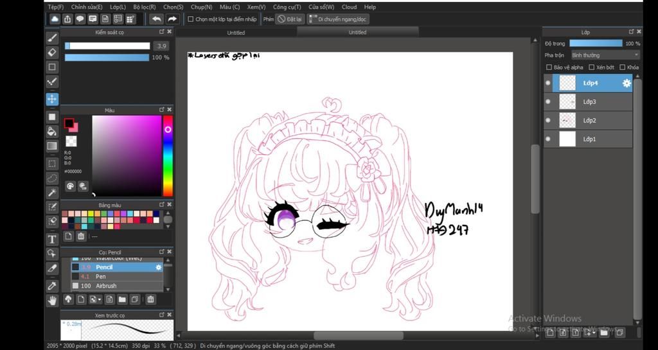
Task: Open the Cloud menu
Action: click(349, 7)
